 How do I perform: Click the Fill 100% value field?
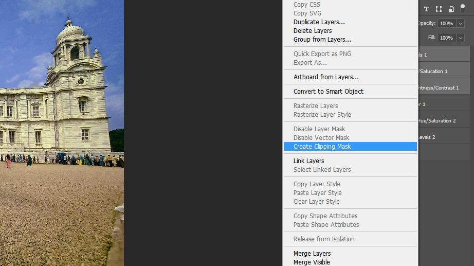pyautogui.click(x=446, y=38)
